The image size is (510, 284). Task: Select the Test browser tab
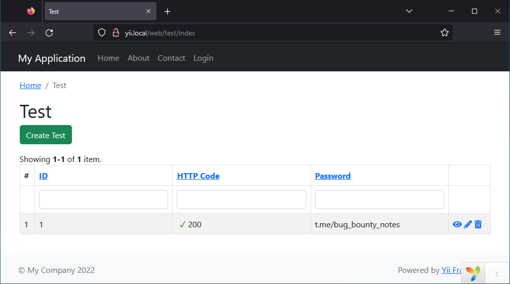pos(100,11)
